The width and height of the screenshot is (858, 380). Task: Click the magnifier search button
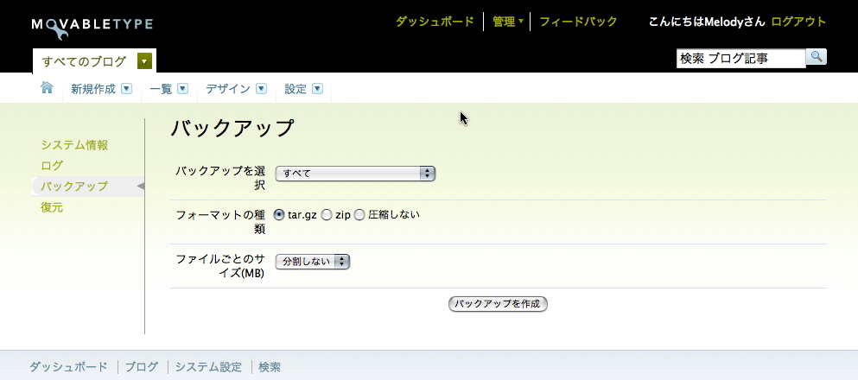(817, 56)
